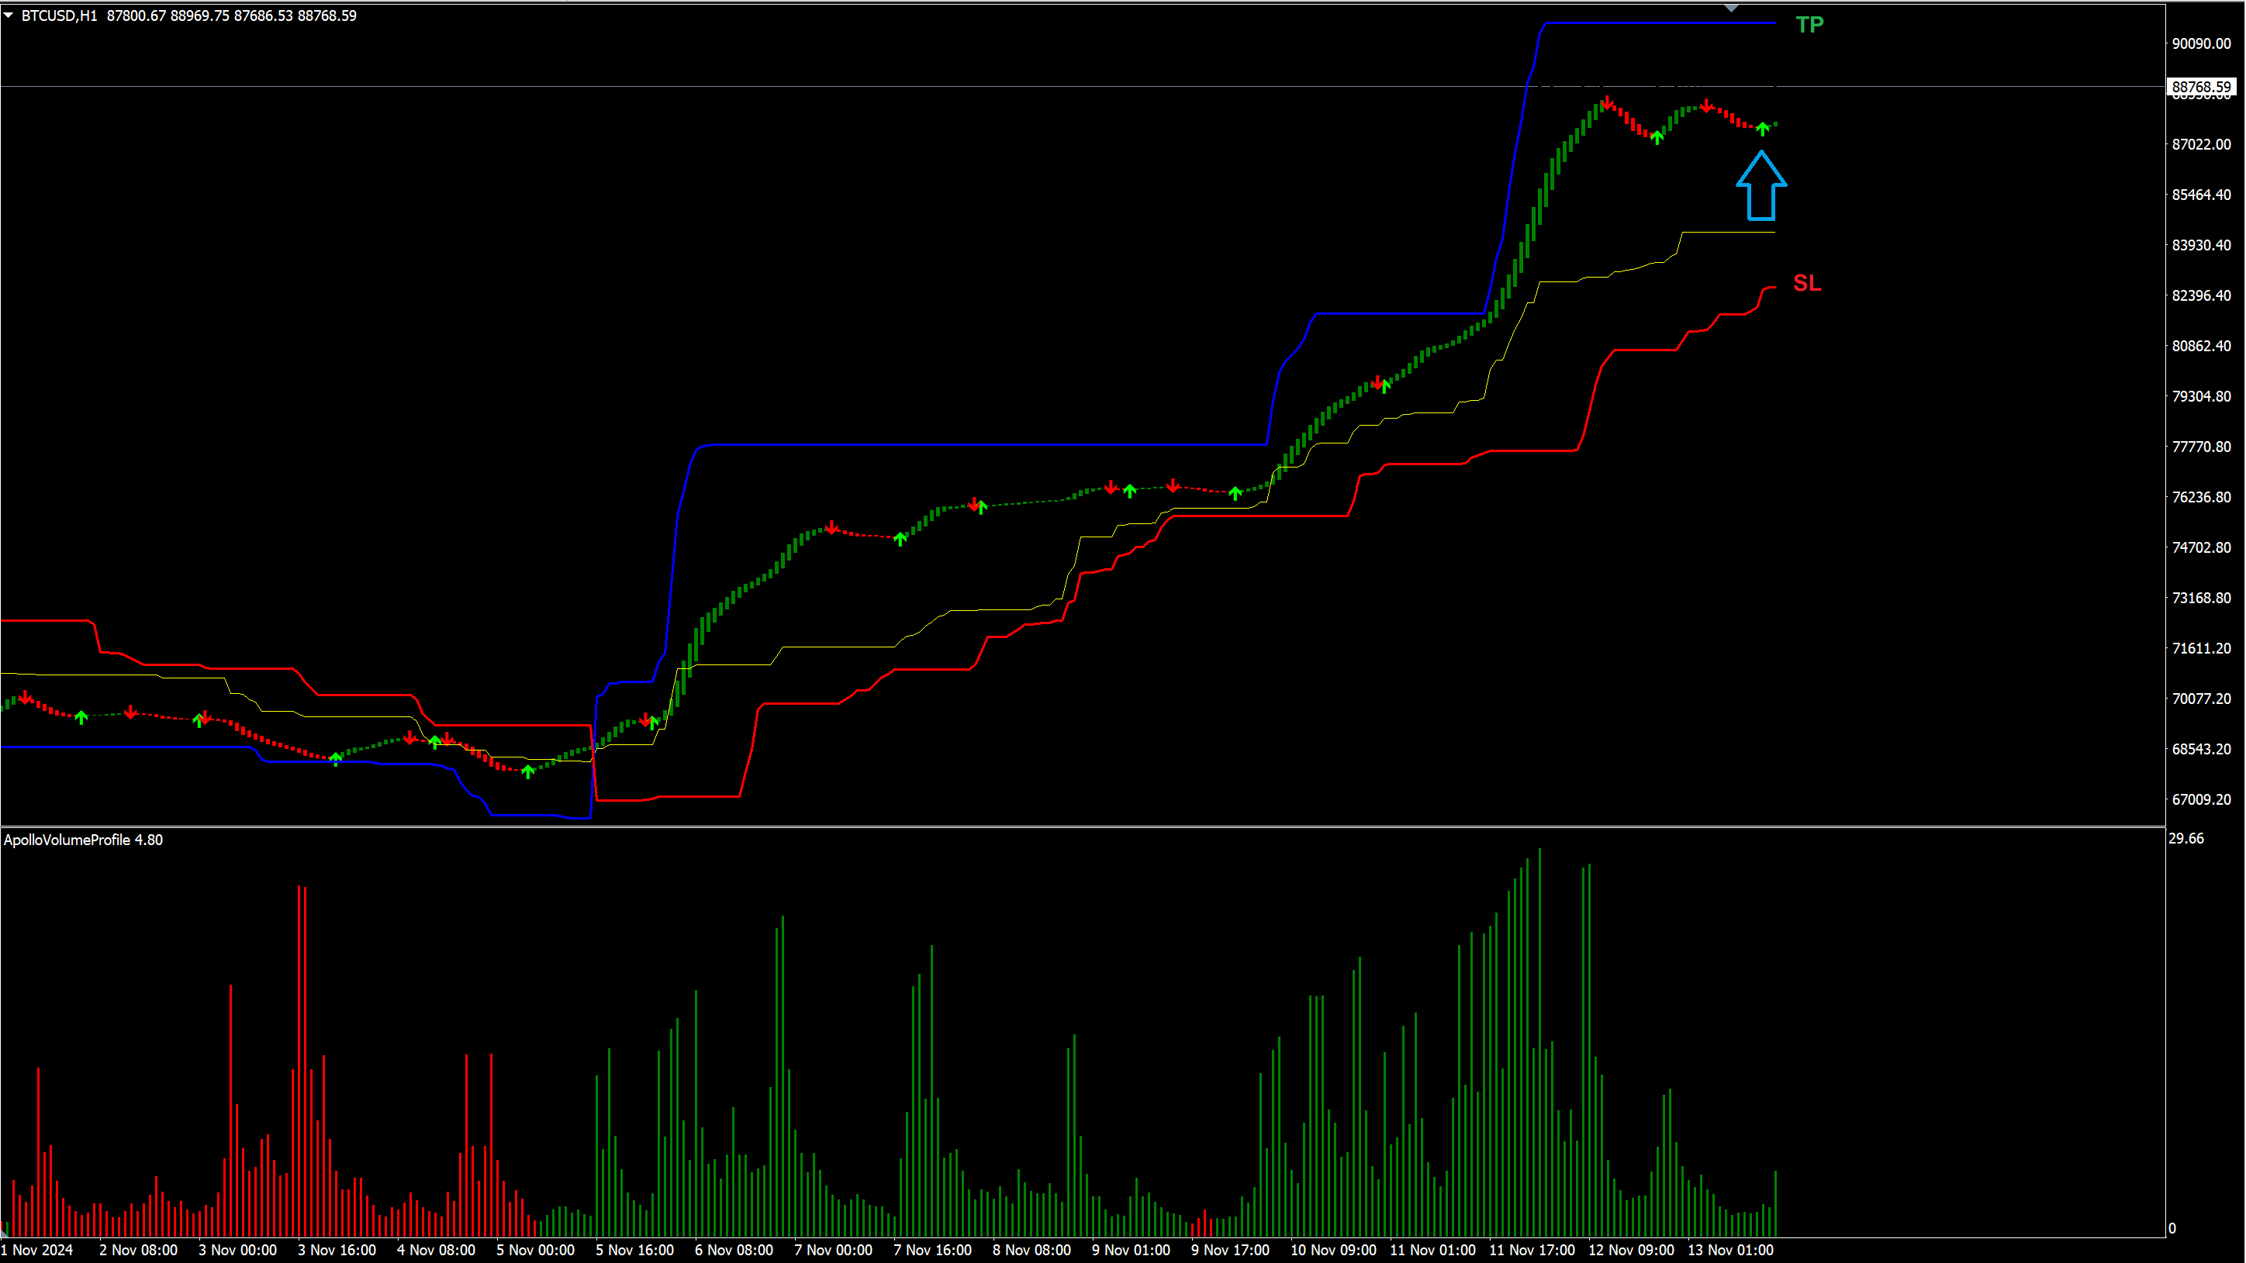Click price level 67009.20 on the scale
2246x1263 pixels.
click(x=2201, y=800)
